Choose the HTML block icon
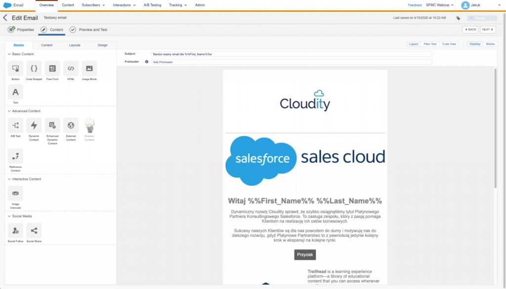 (x=71, y=68)
